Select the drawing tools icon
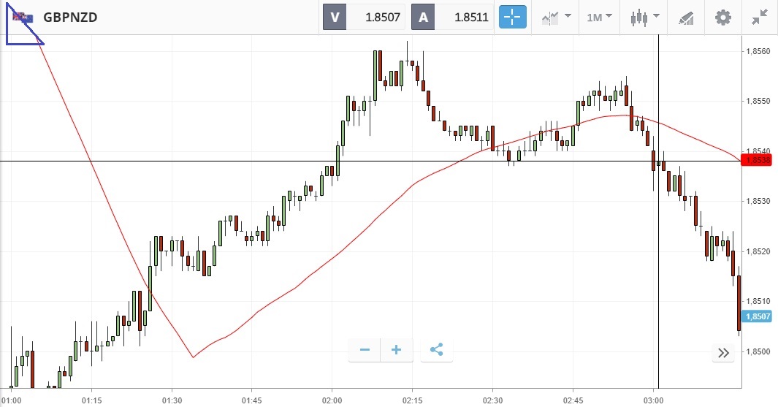The height and width of the screenshot is (407, 778). click(x=685, y=17)
